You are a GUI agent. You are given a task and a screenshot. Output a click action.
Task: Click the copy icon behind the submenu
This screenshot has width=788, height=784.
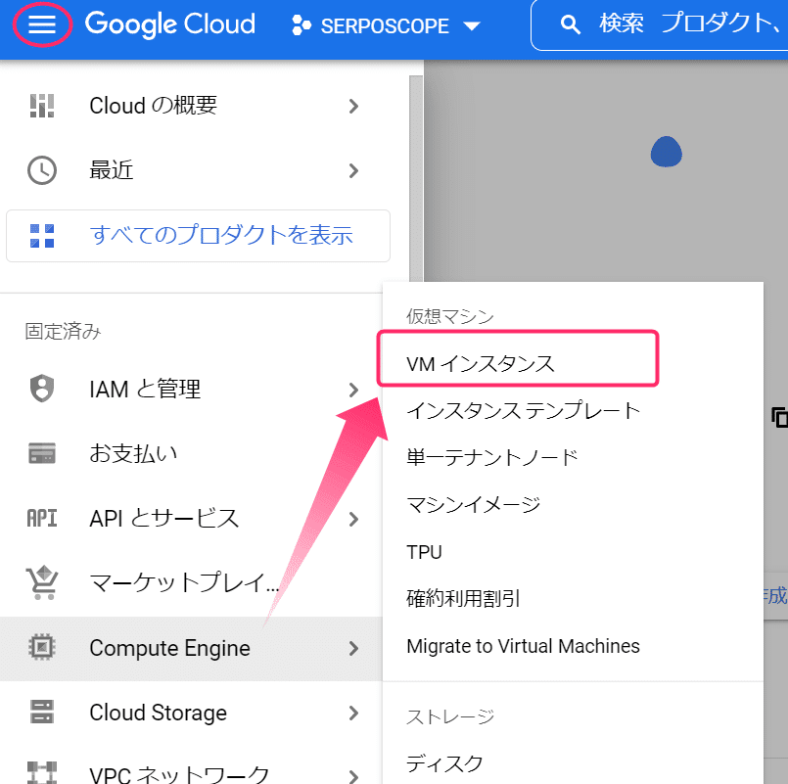click(779, 417)
